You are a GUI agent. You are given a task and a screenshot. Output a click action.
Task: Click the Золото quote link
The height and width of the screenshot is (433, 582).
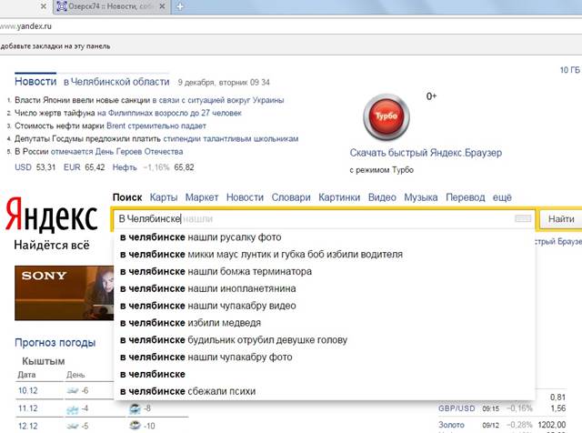(x=451, y=425)
